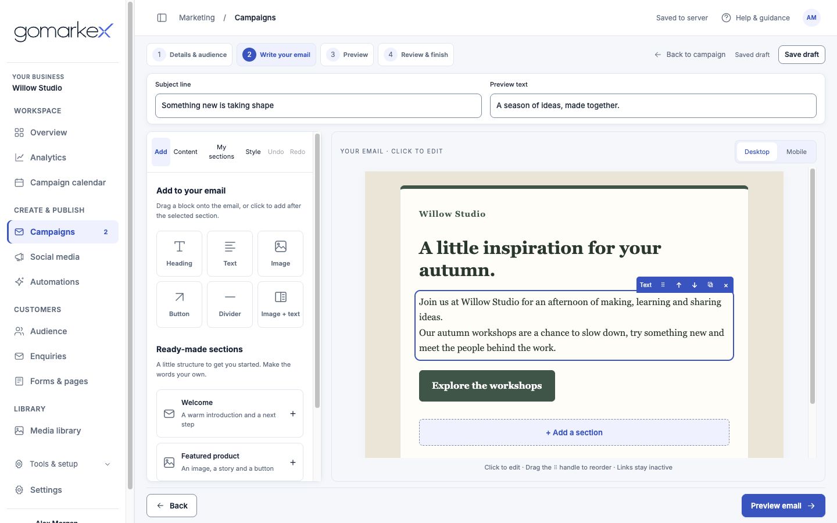Image resolution: width=837 pixels, height=523 pixels.
Task: Switch preview to Mobile view
Action: click(x=796, y=152)
